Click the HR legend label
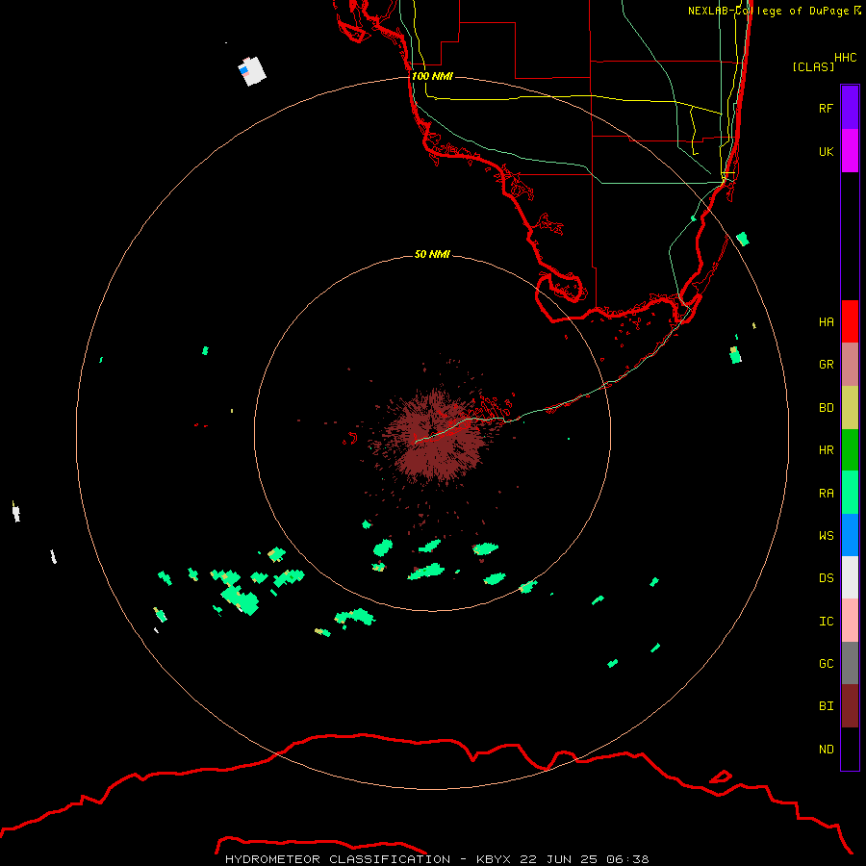 pyautogui.click(x=826, y=450)
